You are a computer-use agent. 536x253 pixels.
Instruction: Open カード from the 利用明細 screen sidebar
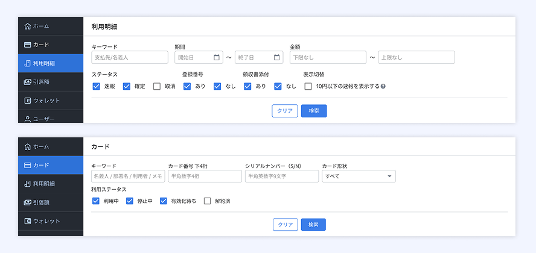(41, 45)
